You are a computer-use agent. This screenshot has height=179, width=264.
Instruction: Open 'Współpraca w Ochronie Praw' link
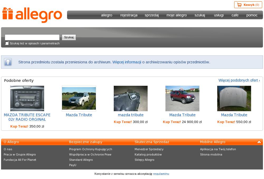tap(90, 155)
